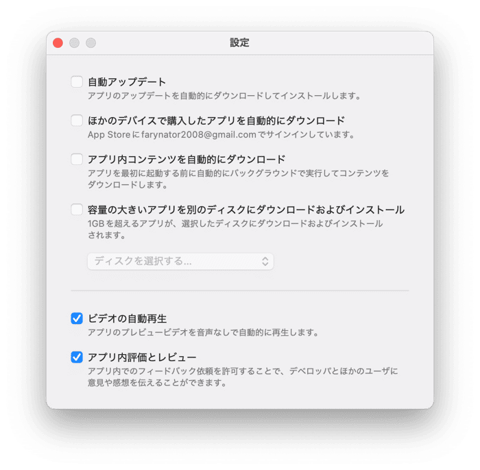The image size is (480, 470).
Task: Click the greyed zoom window button
Action: click(91, 42)
